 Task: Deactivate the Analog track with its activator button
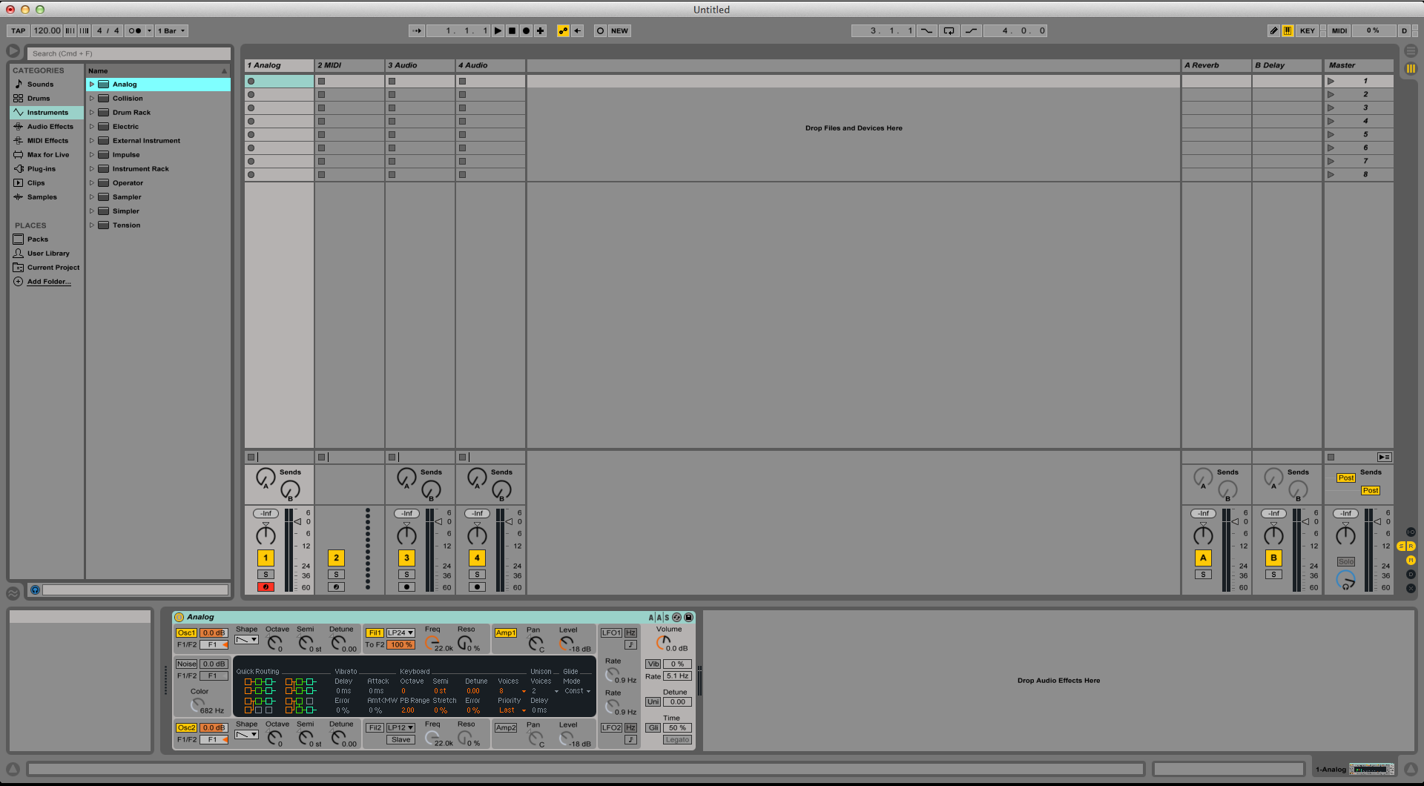[265, 557]
